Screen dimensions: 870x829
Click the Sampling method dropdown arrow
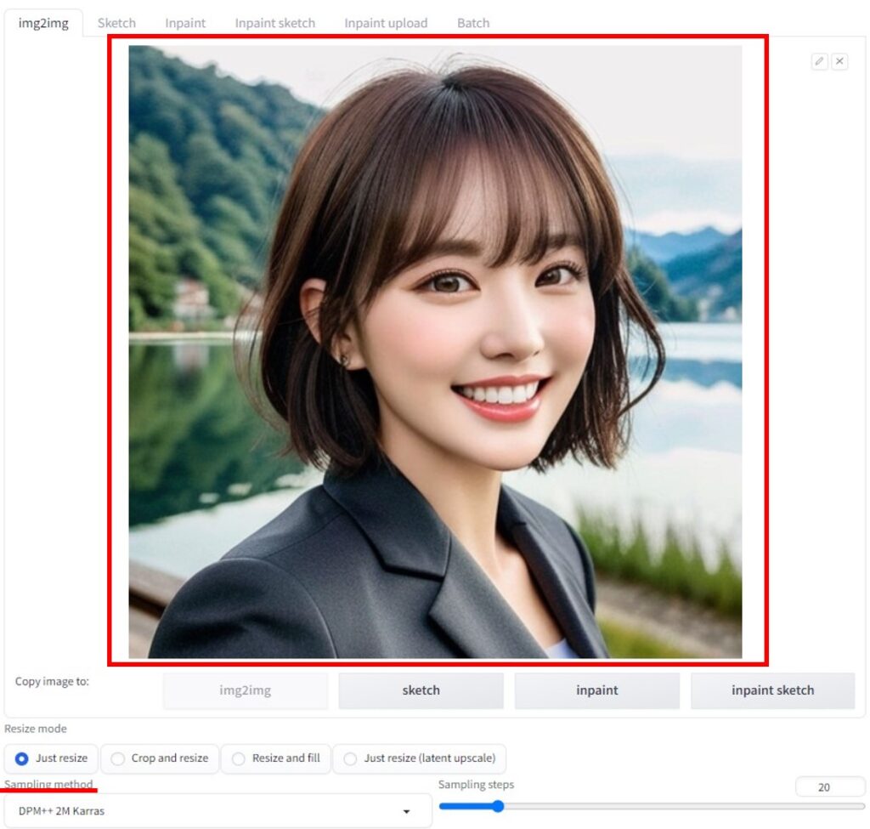click(x=407, y=812)
